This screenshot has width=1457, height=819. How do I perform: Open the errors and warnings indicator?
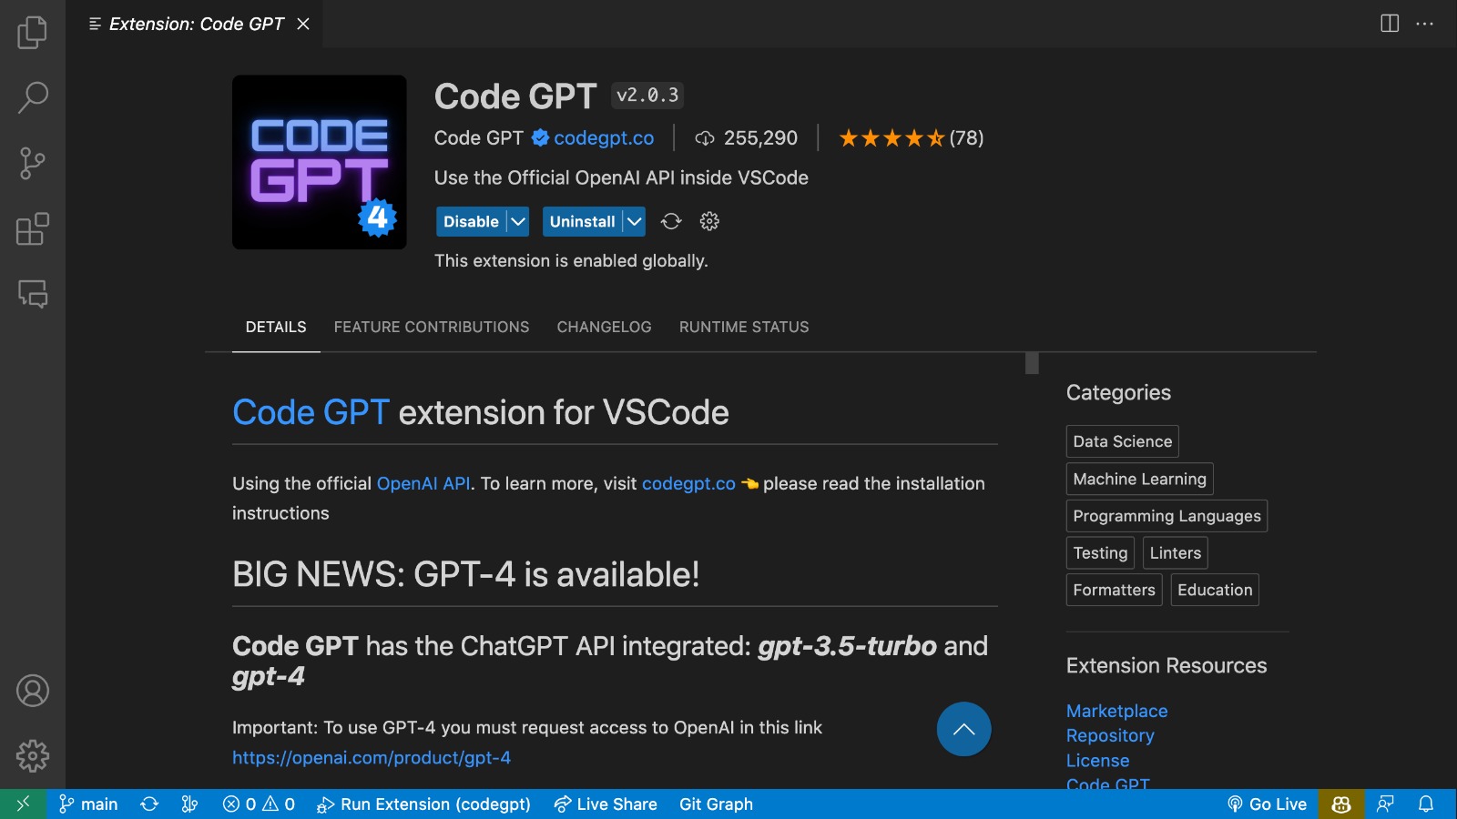click(x=259, y=804)
